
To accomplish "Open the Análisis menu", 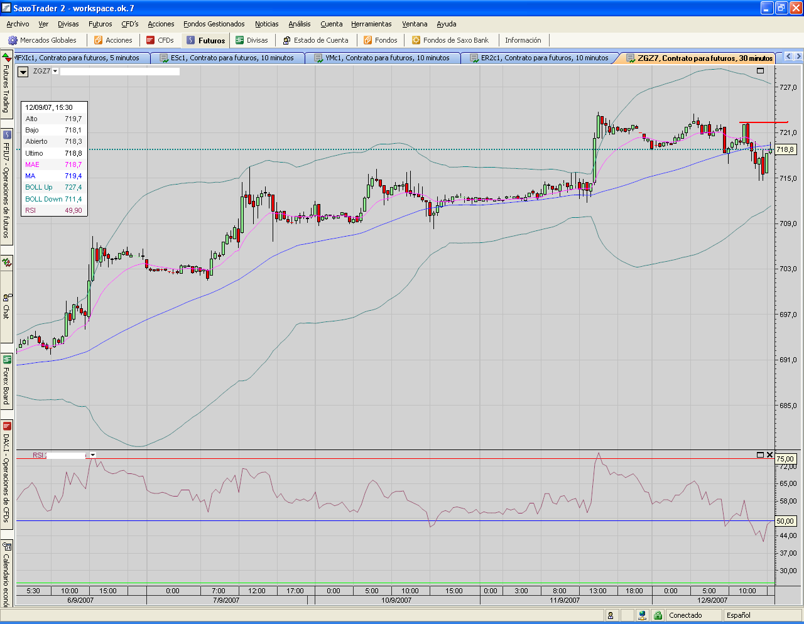I will click(x=299, y=24).
